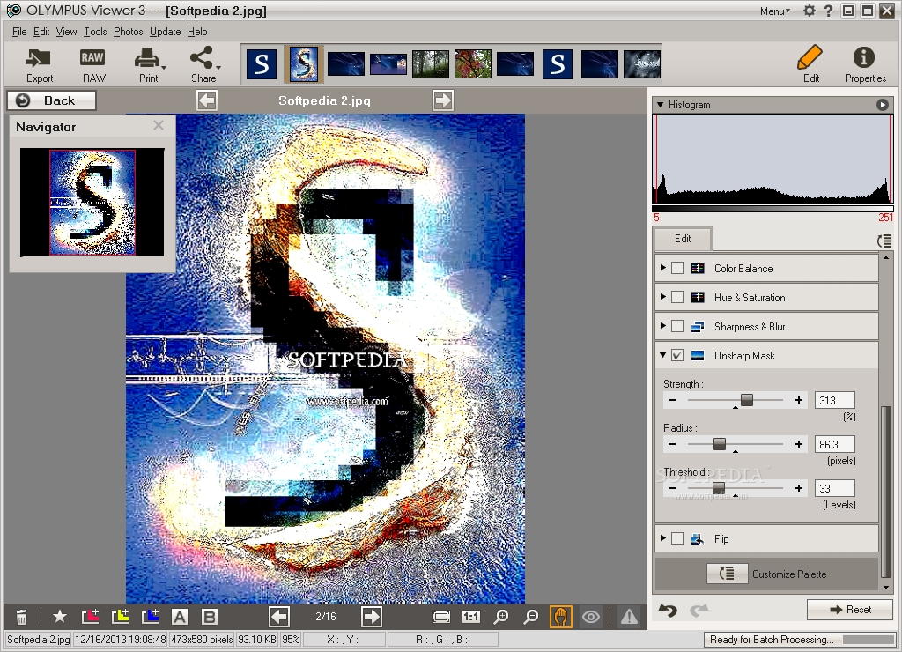Screen dimensions: 902x652
Task: Increase Threshold with plus button
Action: [x=798, y=488]
